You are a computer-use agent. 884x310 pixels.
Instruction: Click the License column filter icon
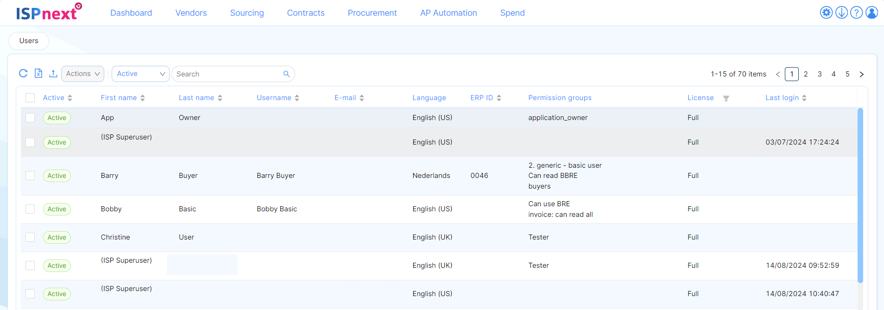[x=726, y=98]
